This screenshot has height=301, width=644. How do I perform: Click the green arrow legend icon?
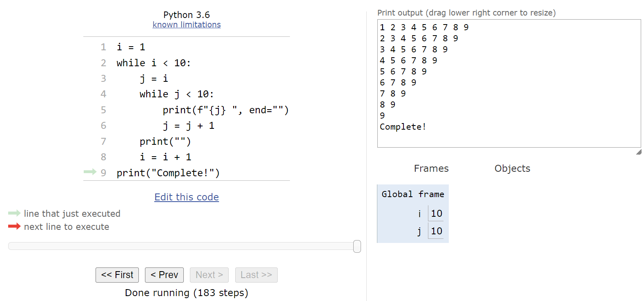click(x=14, y=213)
